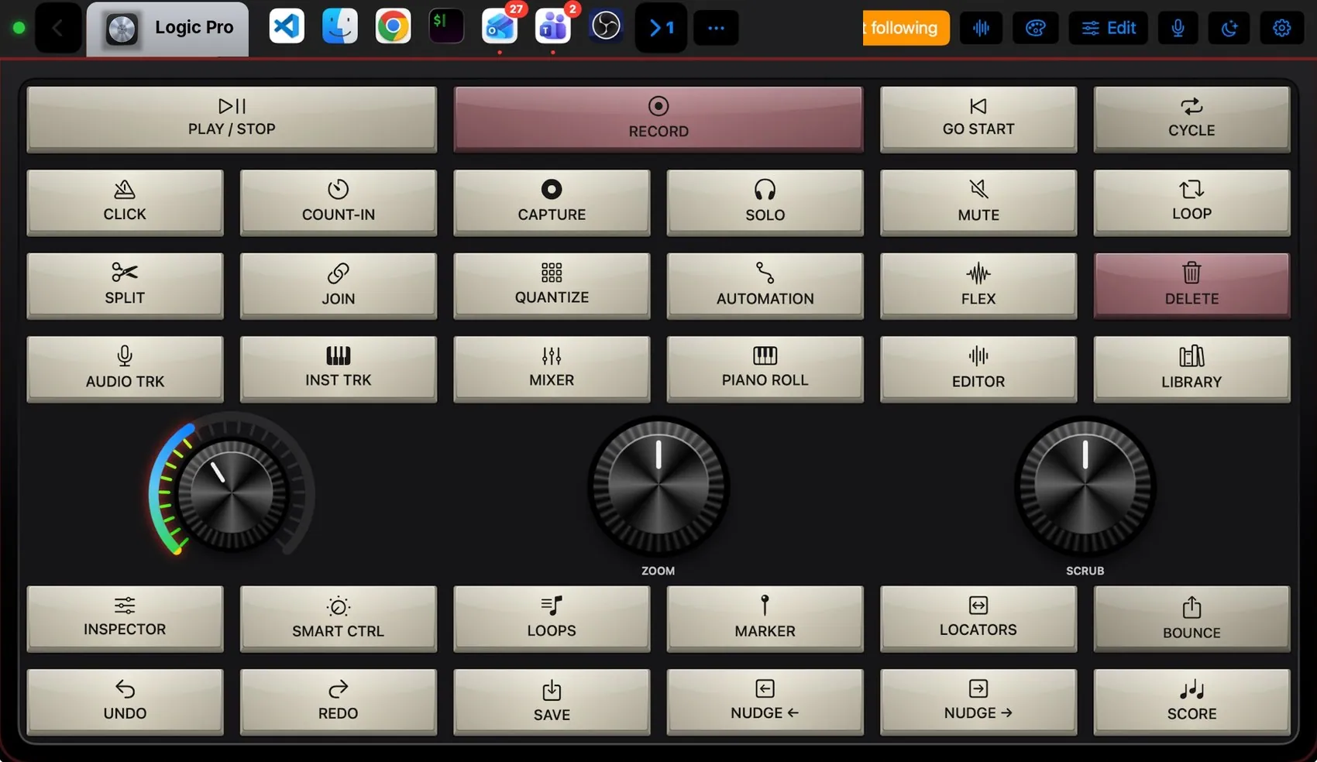Nudge selection to the left
This screenshot has height=762, width=1317.
pos(765,702)
